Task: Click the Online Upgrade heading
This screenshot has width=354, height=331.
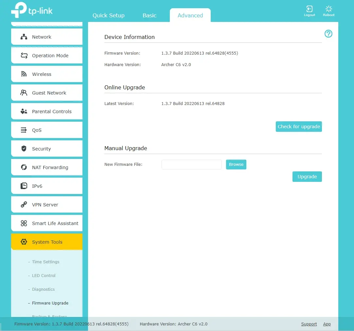Action: click(125, 87)
